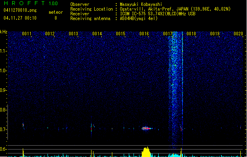Click the ICOM IC-575 receiver text
This screenshot has width=247, height=157.
coord(157,14)
